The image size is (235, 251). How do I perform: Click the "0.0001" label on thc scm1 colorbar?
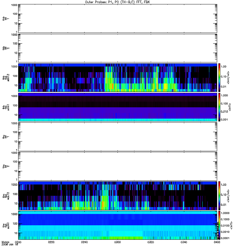(x=225, y=238)
